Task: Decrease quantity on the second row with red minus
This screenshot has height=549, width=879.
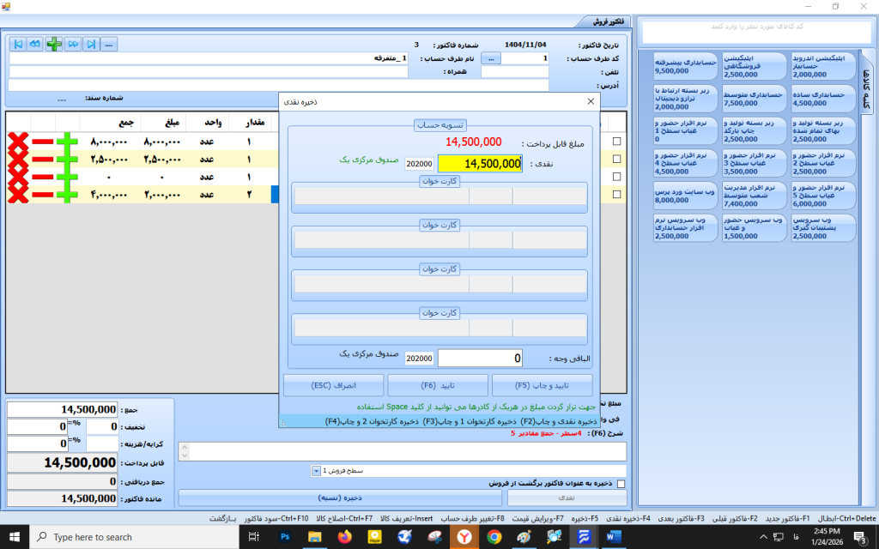Action: (43, 160)
